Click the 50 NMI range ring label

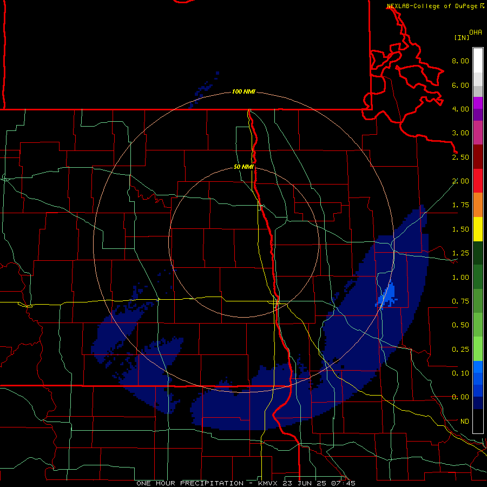(x=243, y=167)
